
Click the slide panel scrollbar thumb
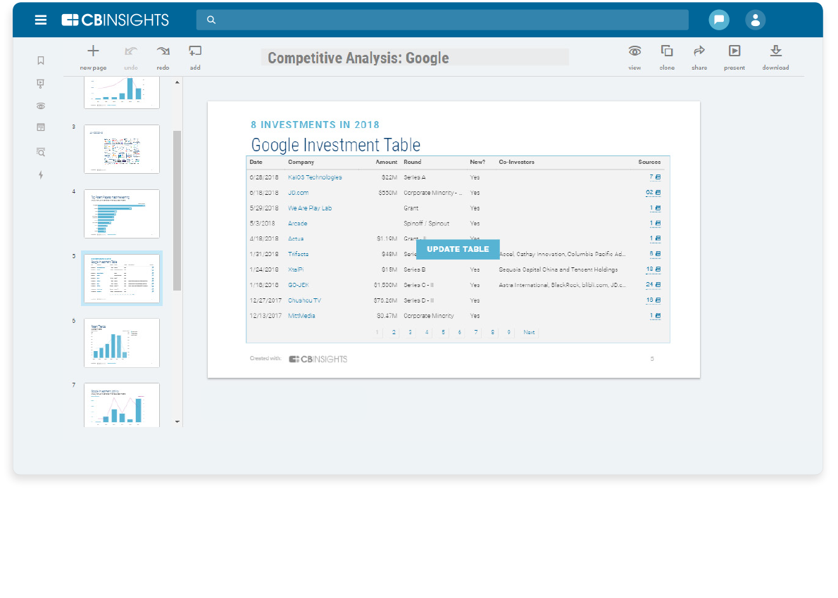[177, 210]
